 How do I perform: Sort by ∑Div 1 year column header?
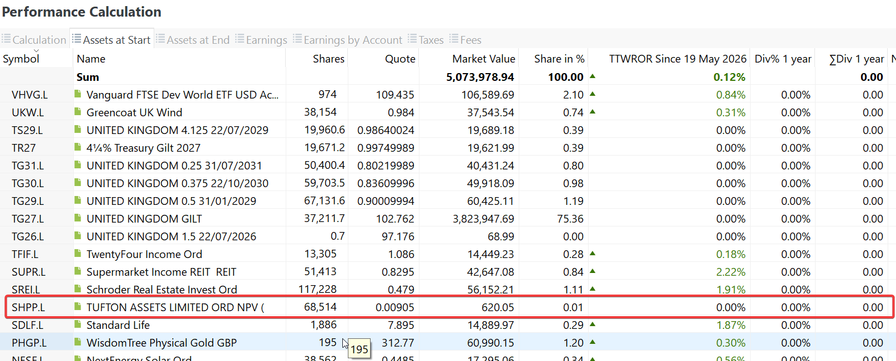click(857, 59)
